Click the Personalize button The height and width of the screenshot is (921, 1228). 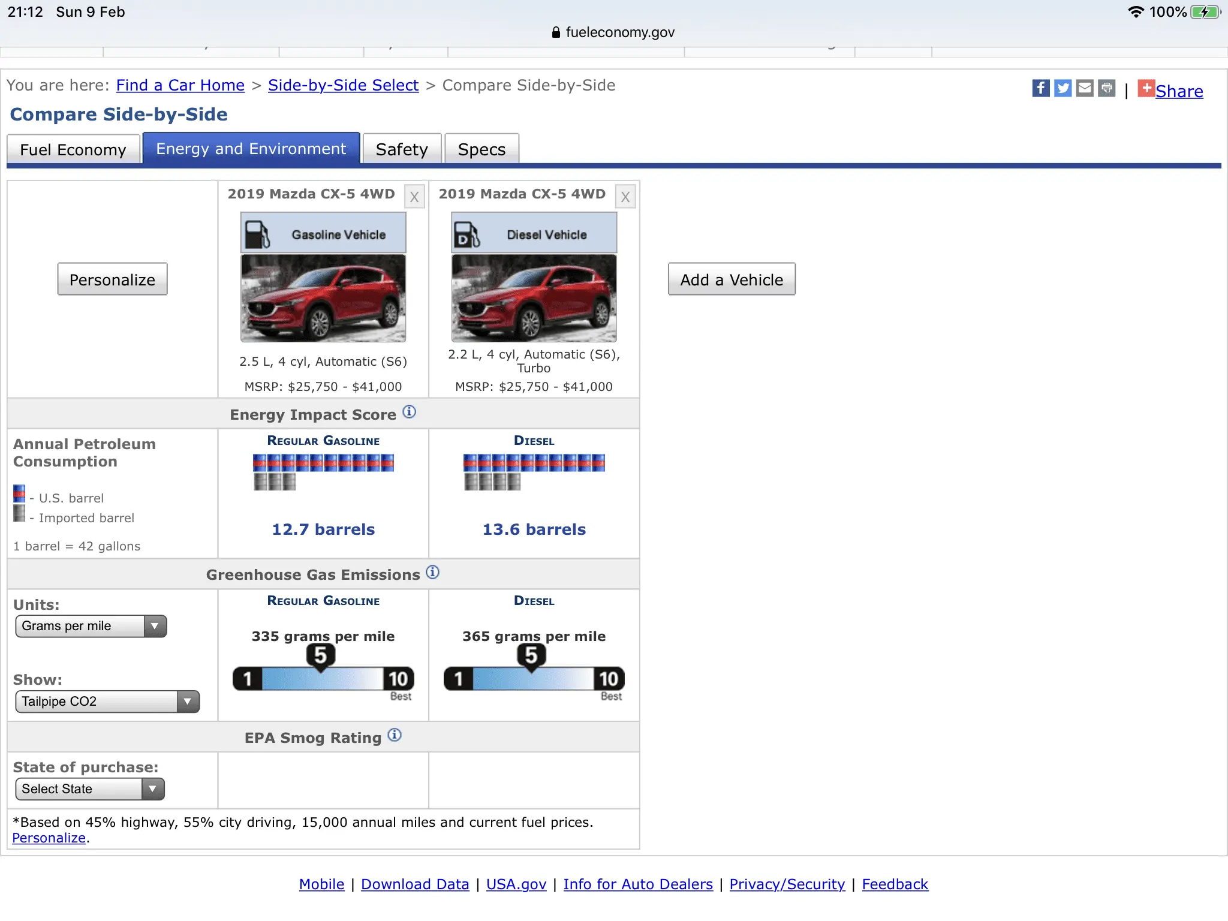coord(112,279)
